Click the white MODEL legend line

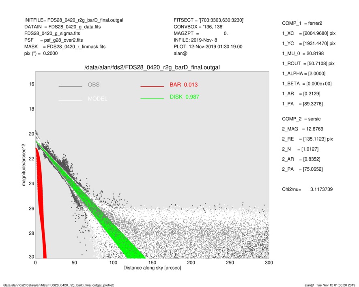click(70, 100)
